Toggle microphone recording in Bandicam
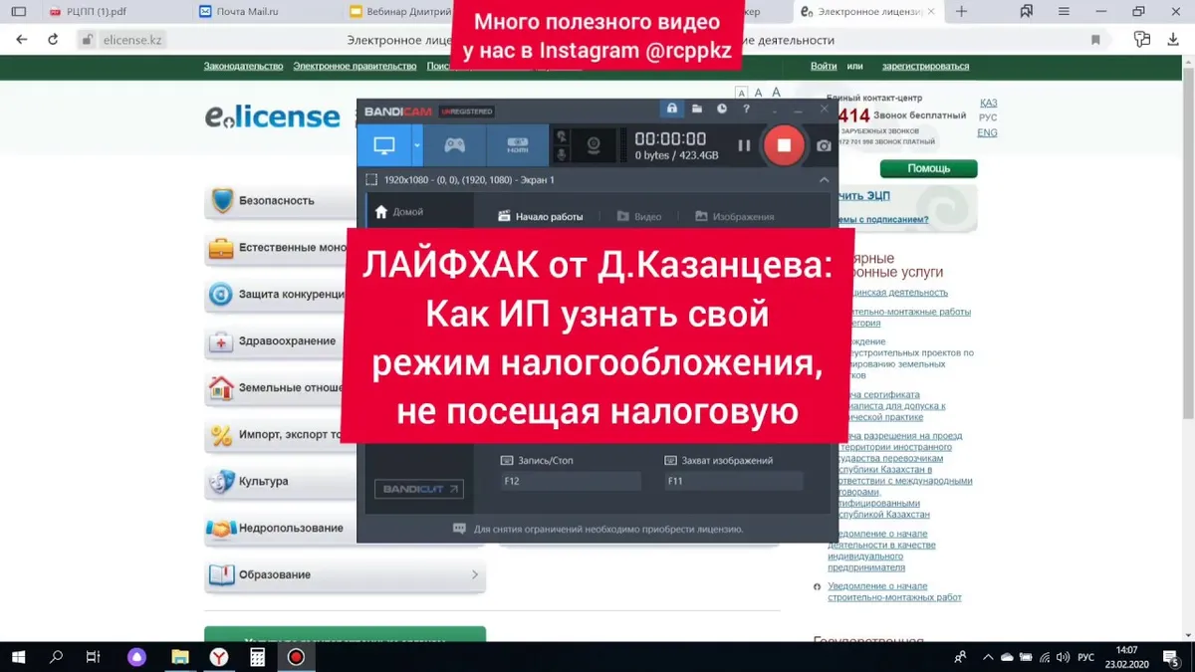Image resolution: width=1195 pixels, height=672 pixels. click(562, 155)
